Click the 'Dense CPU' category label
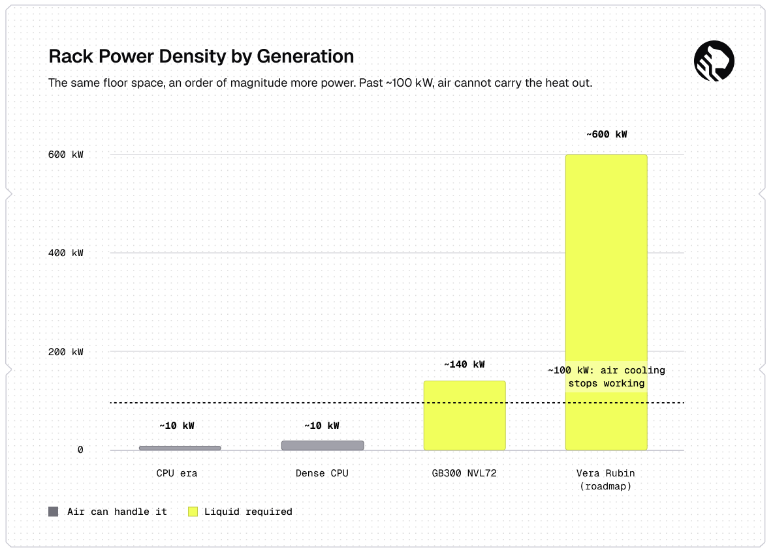 click(x=322, y=473)
